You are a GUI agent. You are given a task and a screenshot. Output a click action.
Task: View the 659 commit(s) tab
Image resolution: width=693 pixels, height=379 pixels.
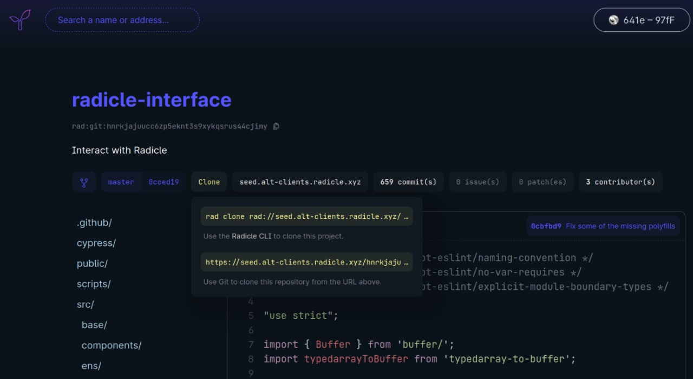(408, 182)
